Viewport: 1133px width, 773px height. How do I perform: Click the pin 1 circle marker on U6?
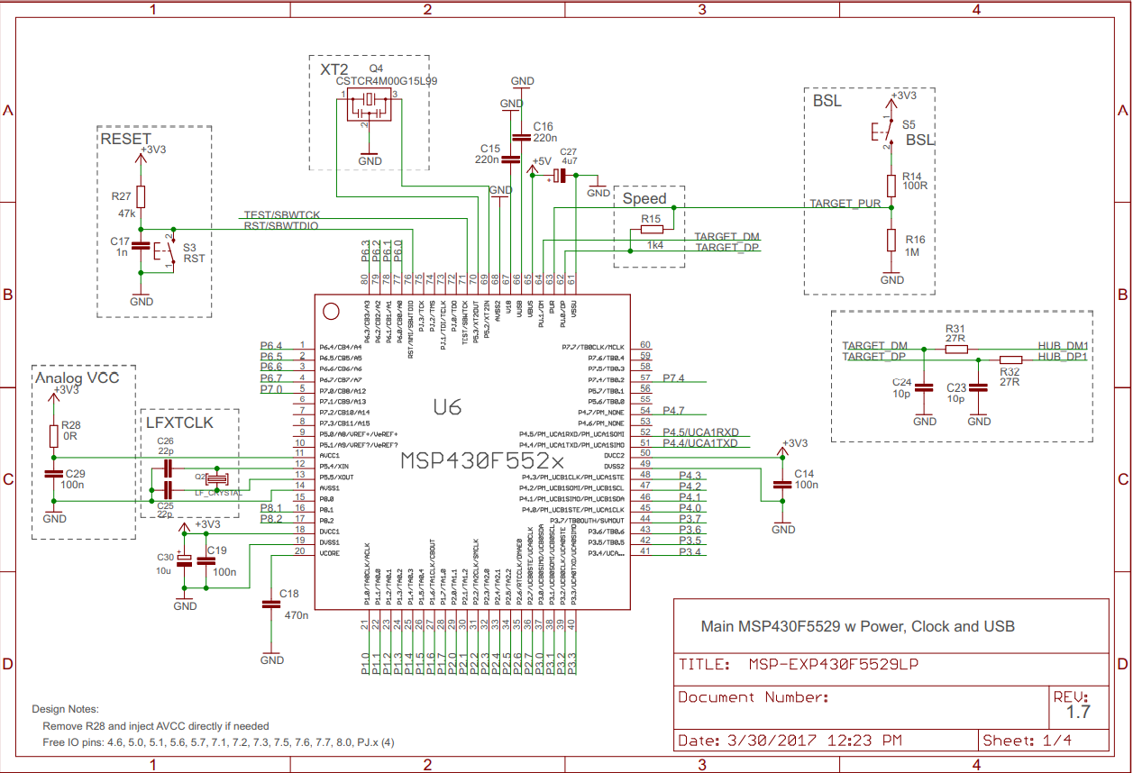pyautogui.click(x=331, y=312)
